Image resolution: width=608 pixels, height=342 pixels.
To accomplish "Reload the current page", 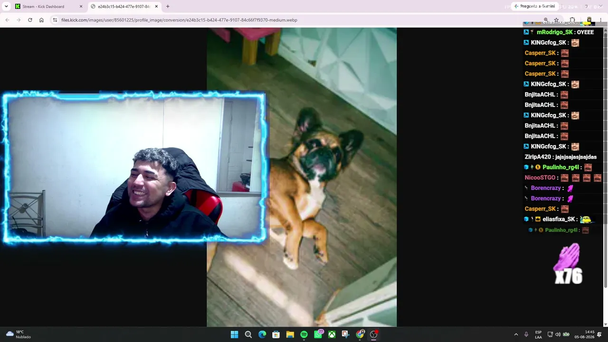I will (30, 20).
